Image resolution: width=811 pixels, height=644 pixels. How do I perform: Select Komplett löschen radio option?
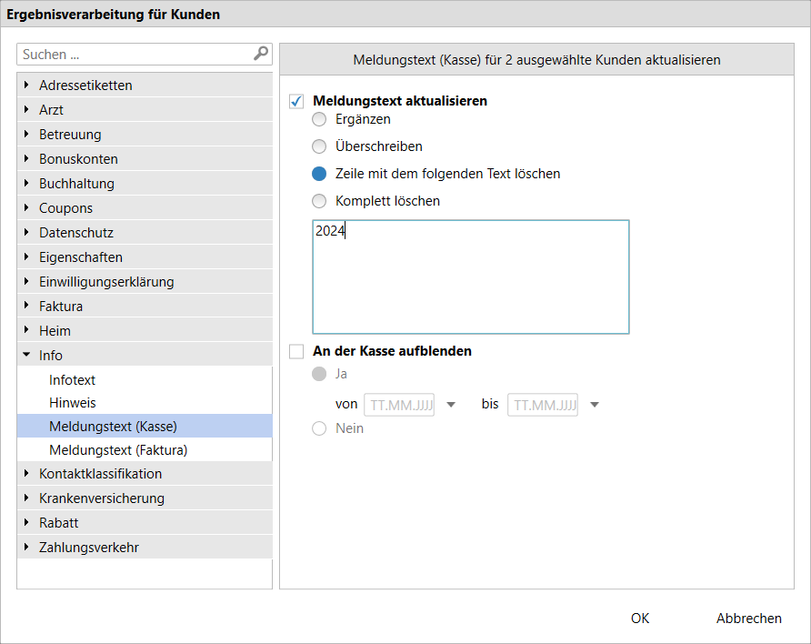pyautogui.click(x=319, y=201)
